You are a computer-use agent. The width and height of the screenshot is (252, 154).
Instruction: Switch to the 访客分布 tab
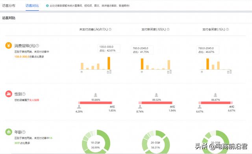click(9, 6)
